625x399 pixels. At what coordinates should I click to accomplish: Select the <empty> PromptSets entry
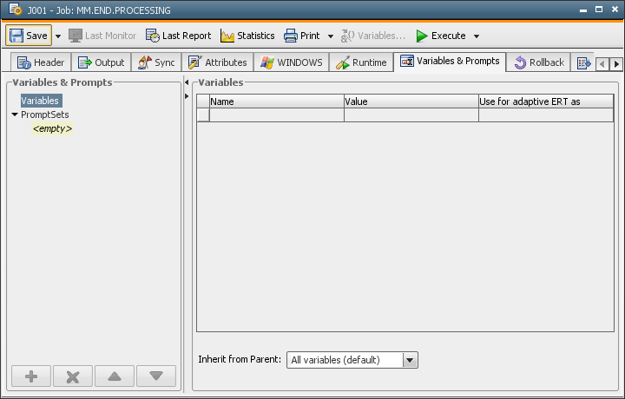(x=52, y=128)
